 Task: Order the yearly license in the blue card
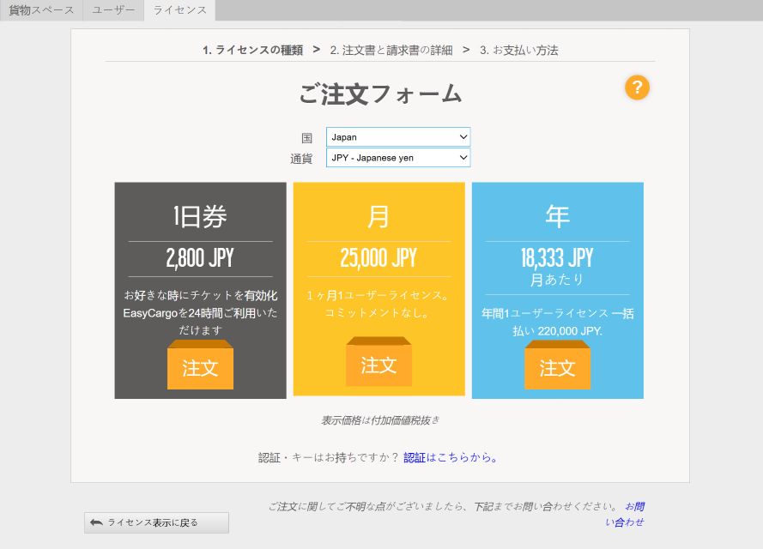pos(557,368)
